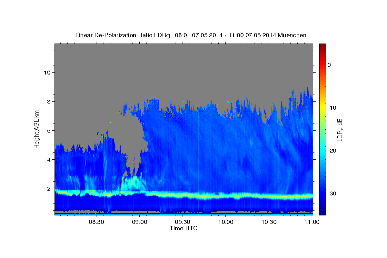This screenshot has height=258, width=387.
Task: Click colorbar label '-20'
Action: [x=332, y=151]
